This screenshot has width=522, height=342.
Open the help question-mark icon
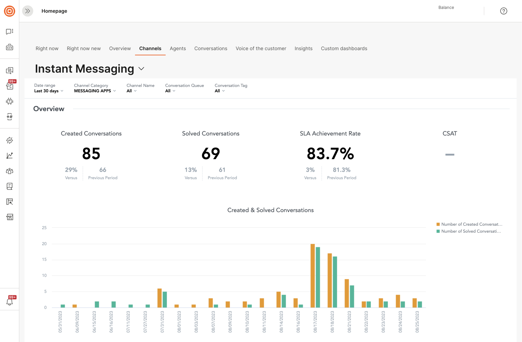pyautogui.click(x=504, y=11)
